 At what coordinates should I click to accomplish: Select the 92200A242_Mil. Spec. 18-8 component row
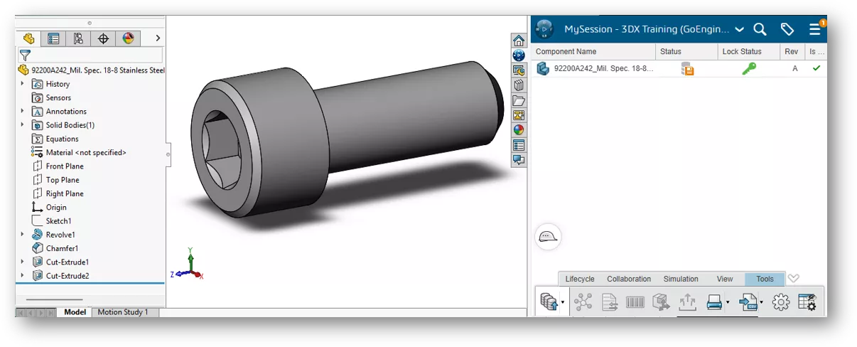[679, 69]
